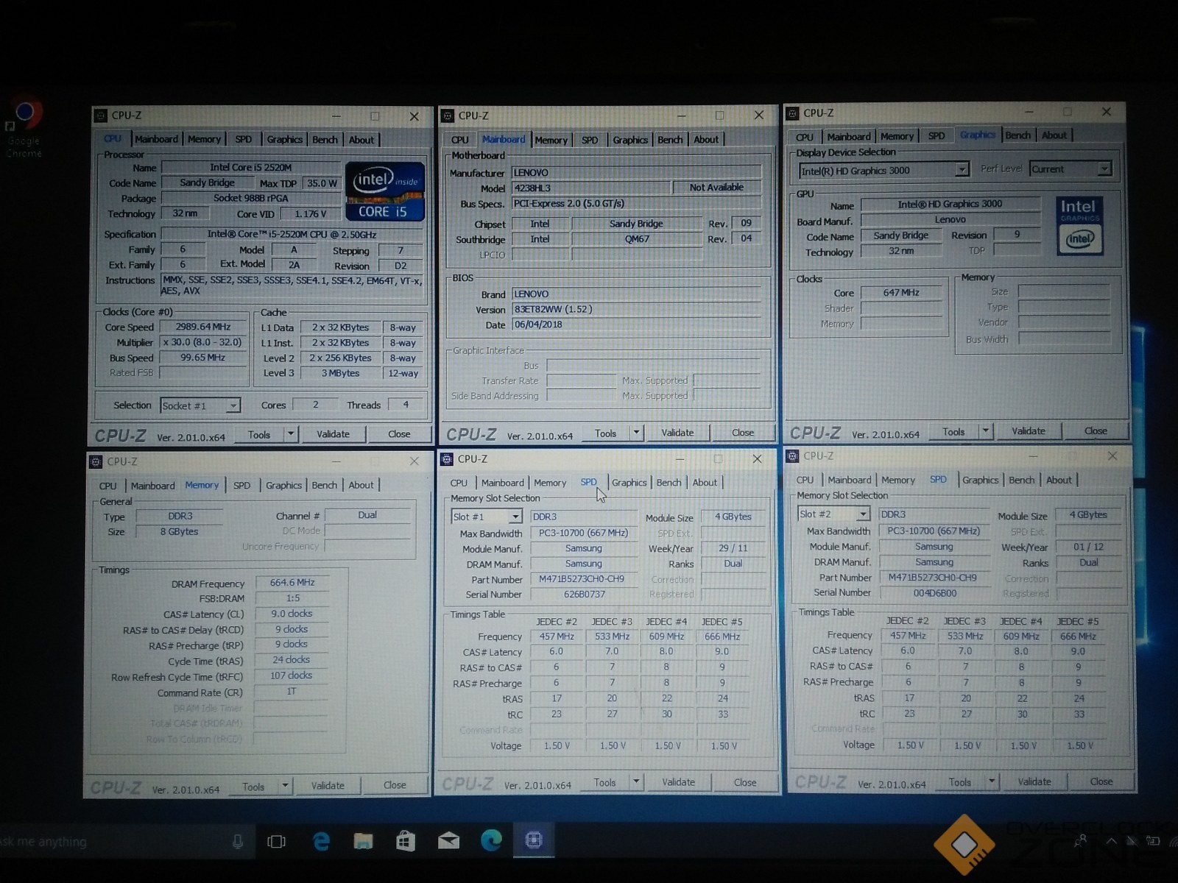
Task: Click memory size '8 GBytes' value
Action: 179,532
